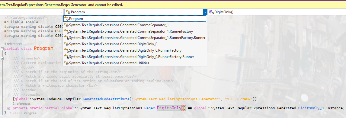Collapse the partial class Program block

click(2, 49)
